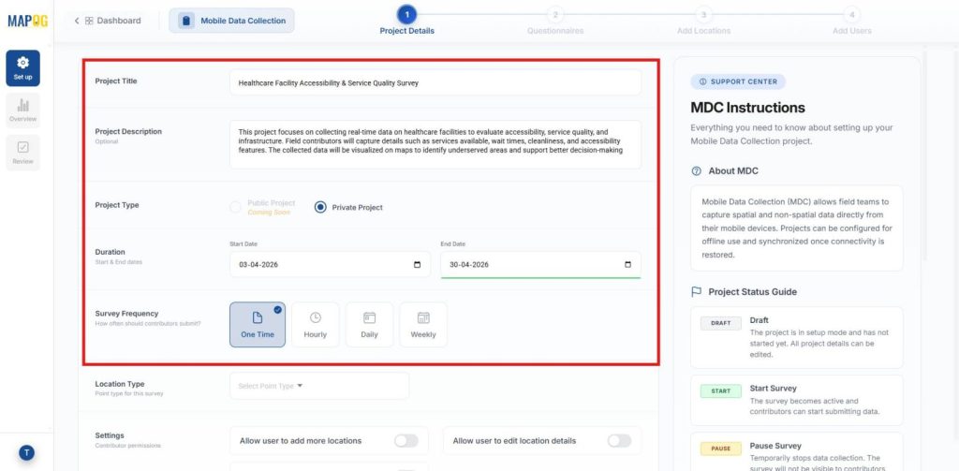The image size is (959, 471).
Task: Toggle Allow user to add more locations
Action: pos(406,441)
